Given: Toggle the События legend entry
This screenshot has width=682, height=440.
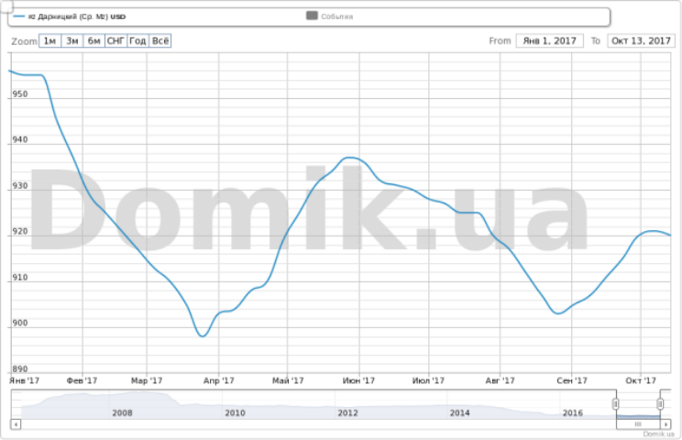Looking at the screenshot, I should (330, 16).
